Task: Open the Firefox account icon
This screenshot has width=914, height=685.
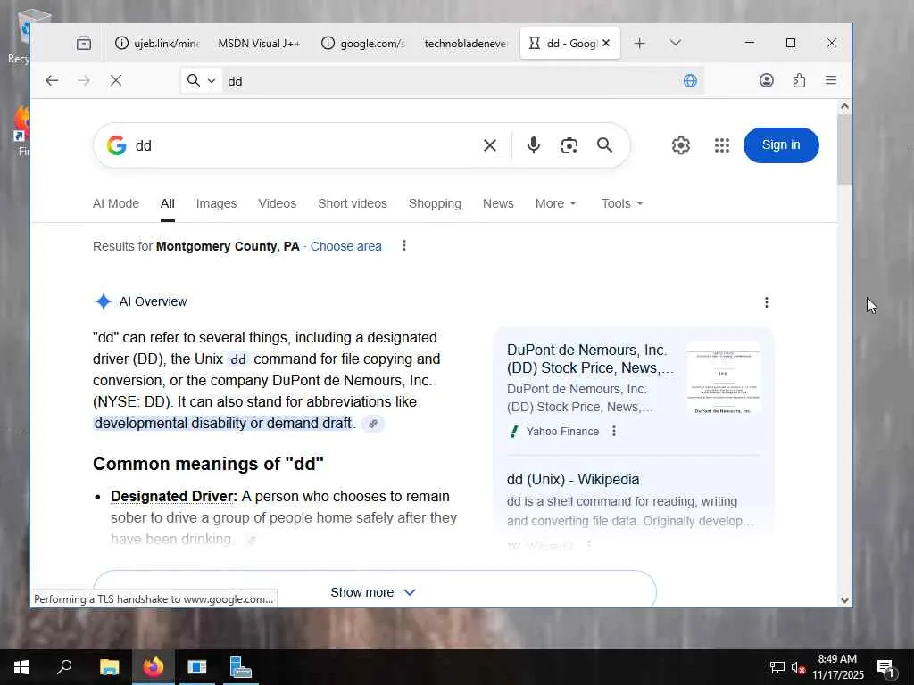Action: click(767, 80)
